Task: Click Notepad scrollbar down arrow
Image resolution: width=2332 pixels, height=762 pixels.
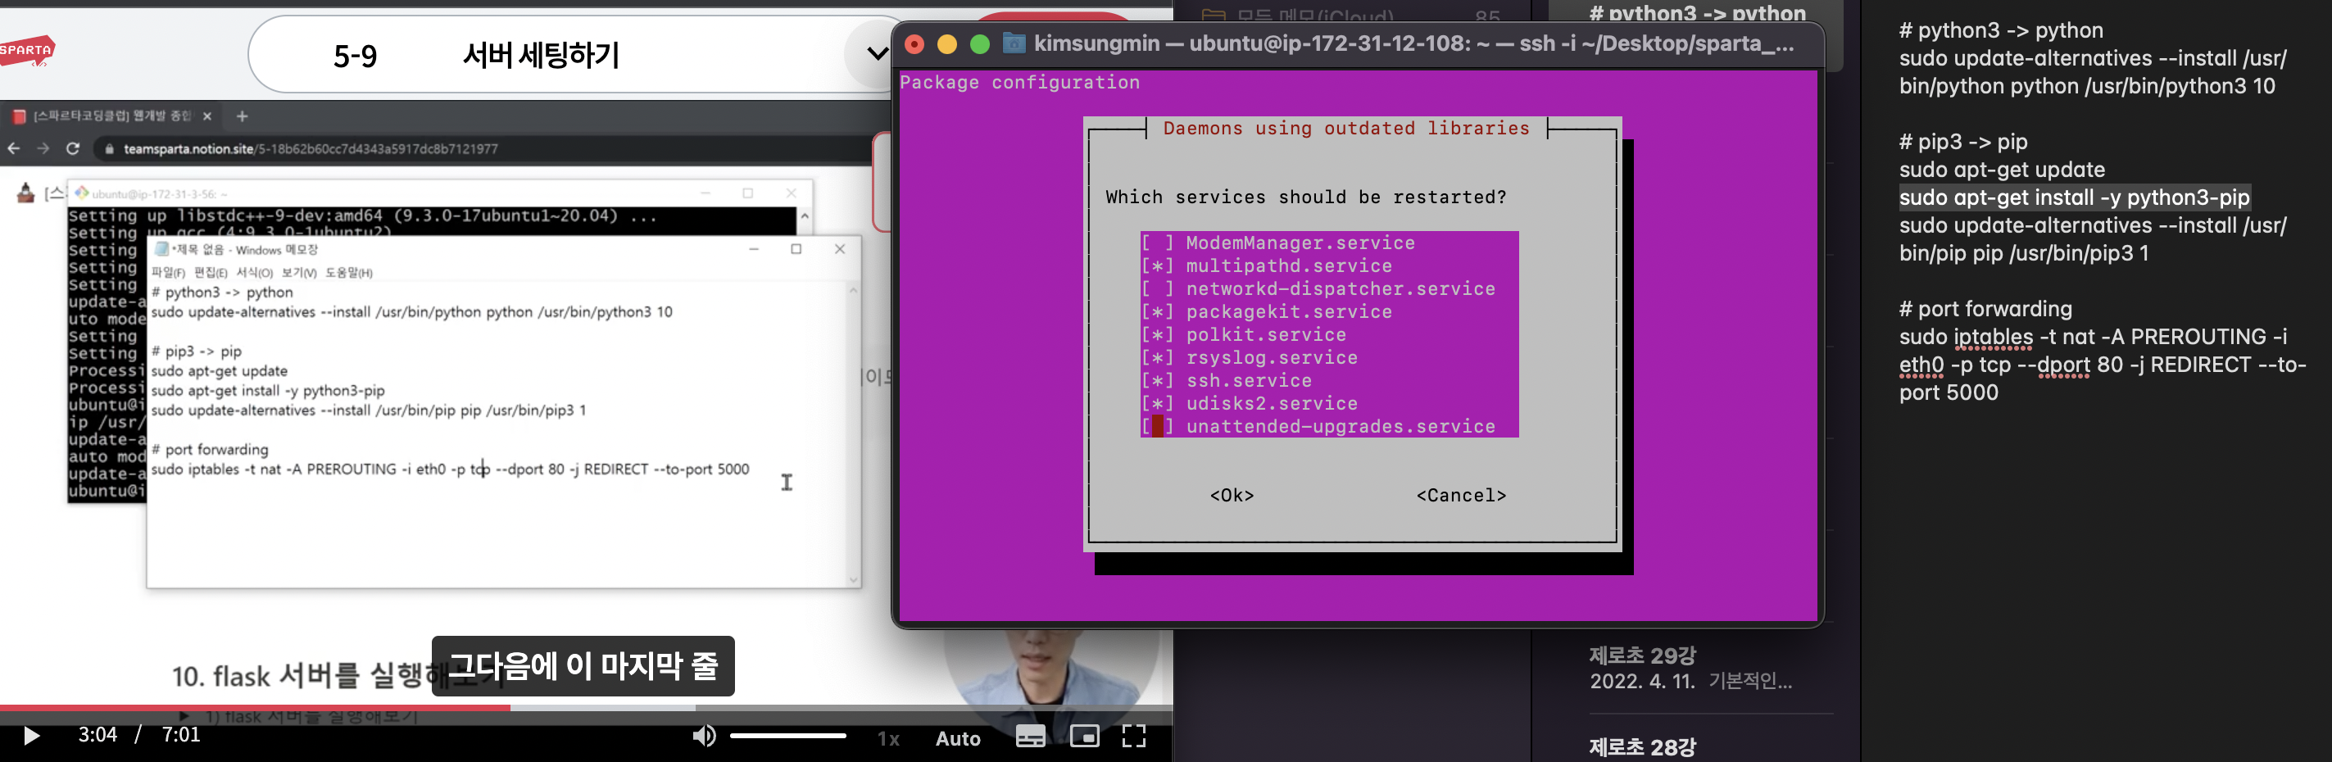Action: coord(853,579)
